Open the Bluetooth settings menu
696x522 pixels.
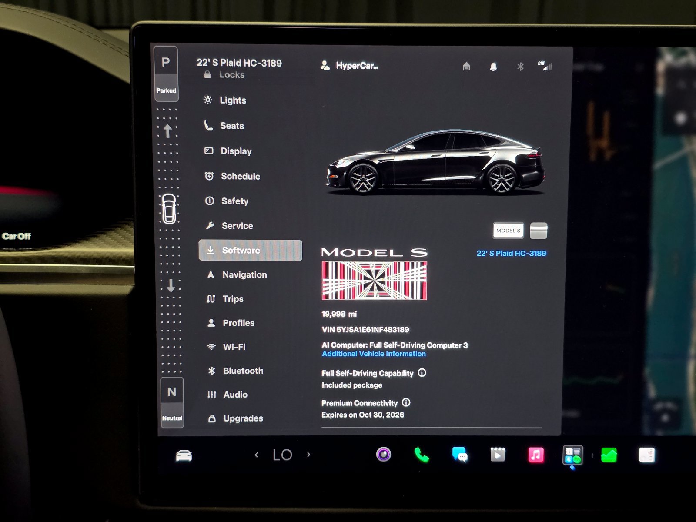(x=235, y=371)
